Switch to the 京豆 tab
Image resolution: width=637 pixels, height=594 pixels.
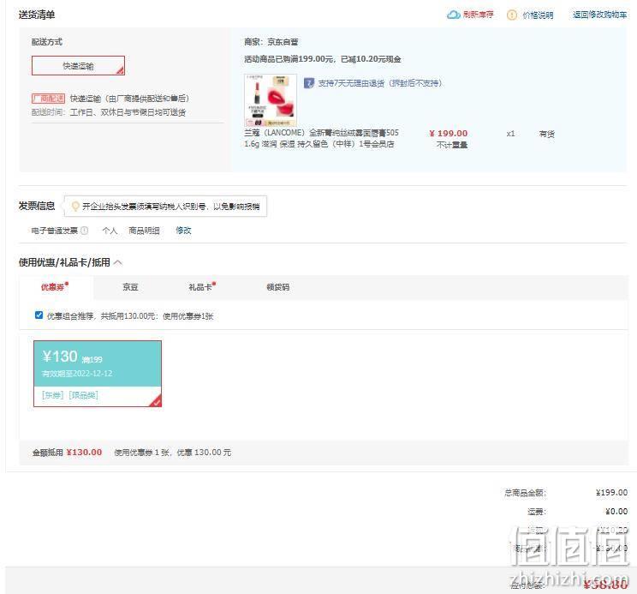pos(130,287)
